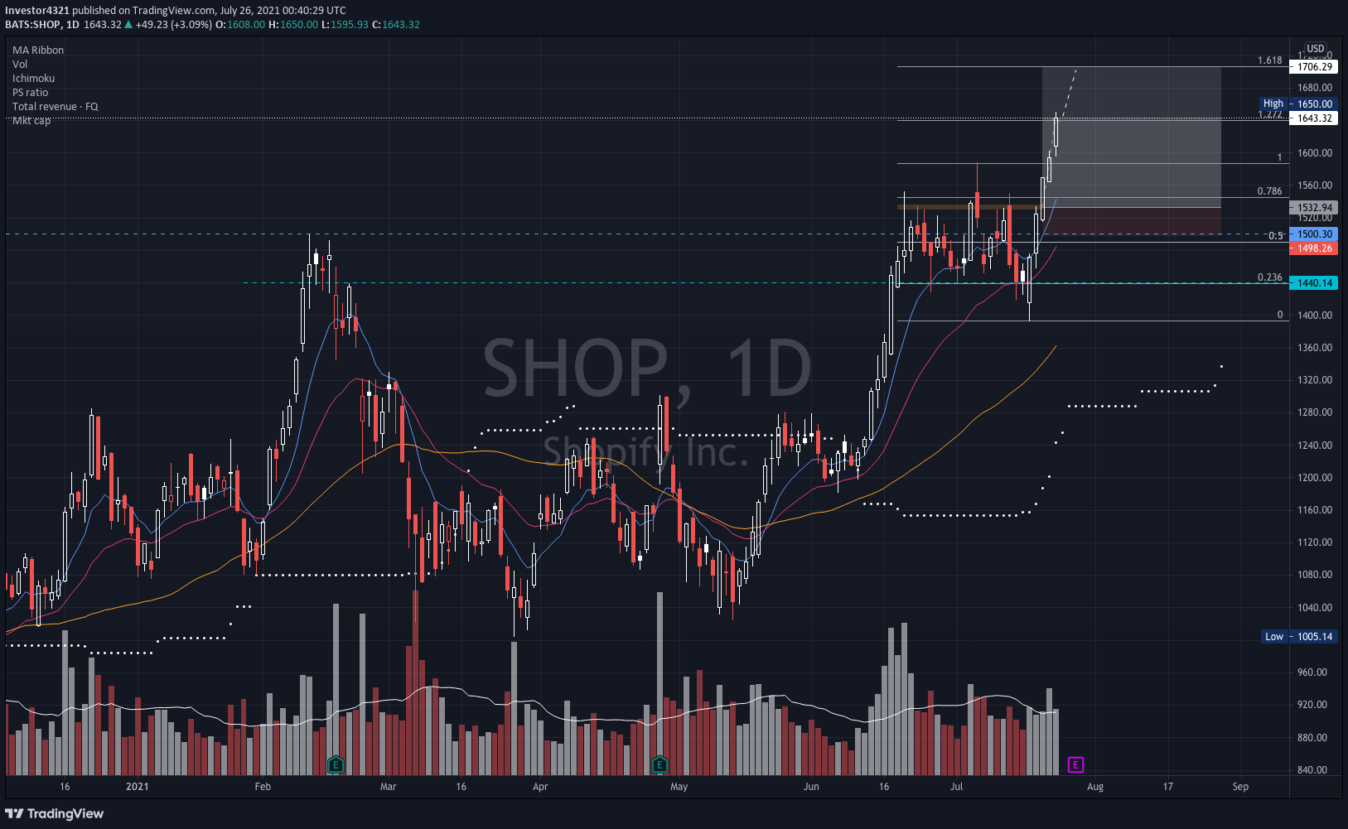1348x829 pixels.
Task: Click the Aug label on time axis
Action: [1095, 787]
